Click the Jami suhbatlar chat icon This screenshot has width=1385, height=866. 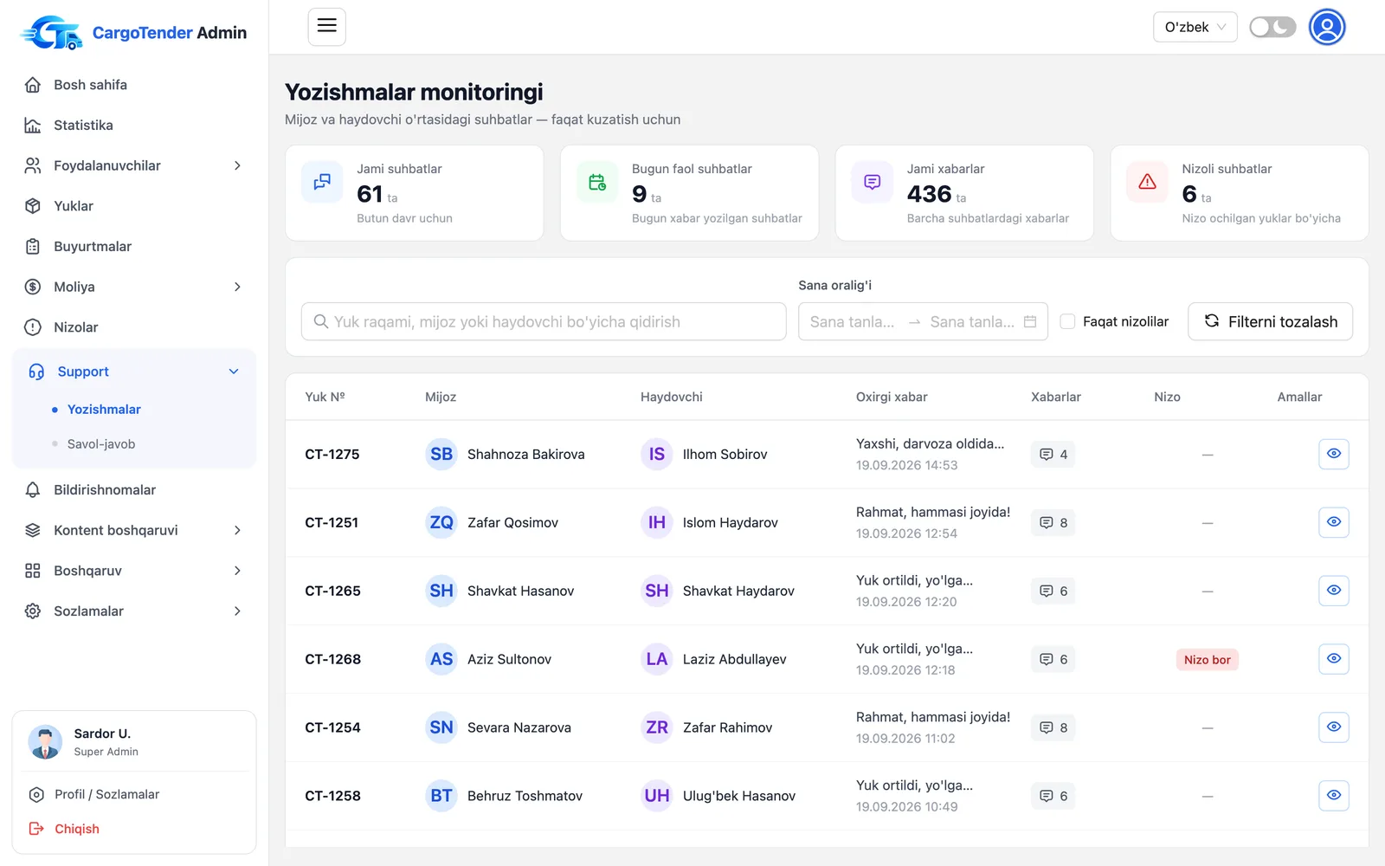(322, 182)
